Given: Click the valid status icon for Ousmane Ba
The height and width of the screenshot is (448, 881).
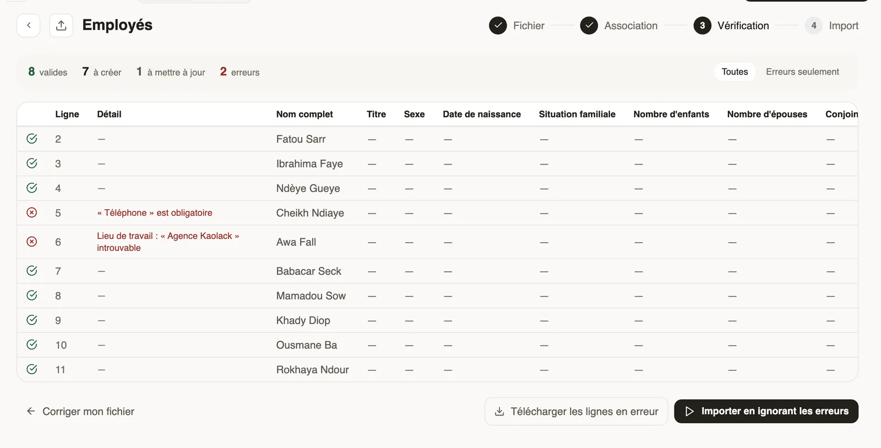Looking at the screenshot, I should coord(32,345).
